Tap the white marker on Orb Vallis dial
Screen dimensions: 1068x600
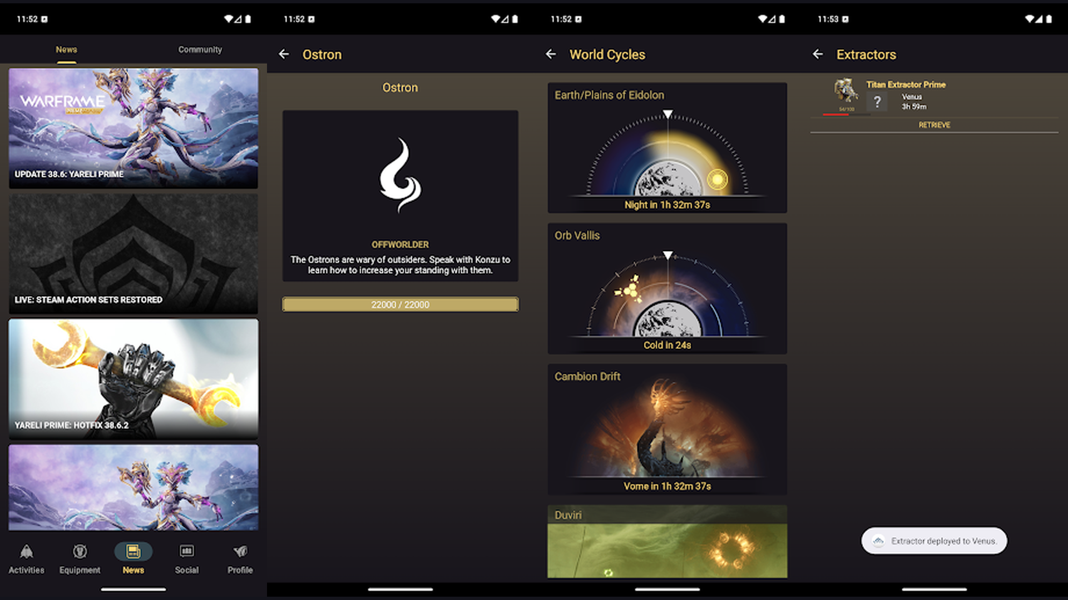[667, 255]
